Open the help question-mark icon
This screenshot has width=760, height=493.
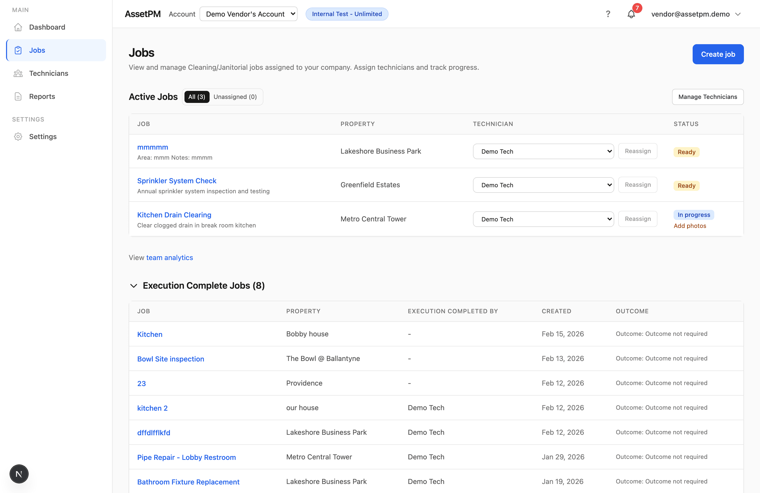608,14
